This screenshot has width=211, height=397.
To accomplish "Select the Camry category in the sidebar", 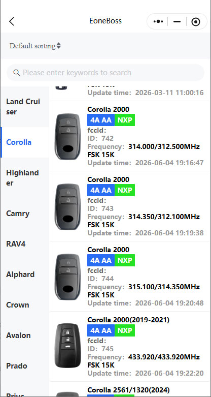I will (x=24, y=213).
